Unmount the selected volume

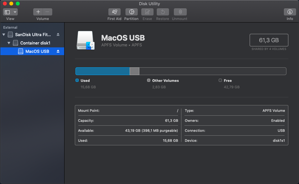point(180,12)
